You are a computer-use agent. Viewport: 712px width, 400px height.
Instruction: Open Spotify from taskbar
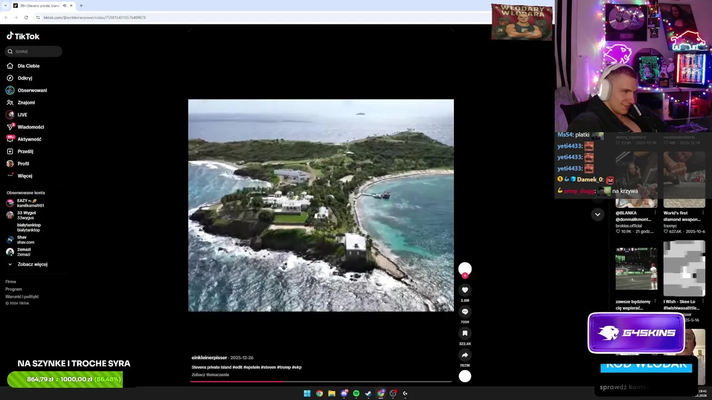tap(356, 393)
